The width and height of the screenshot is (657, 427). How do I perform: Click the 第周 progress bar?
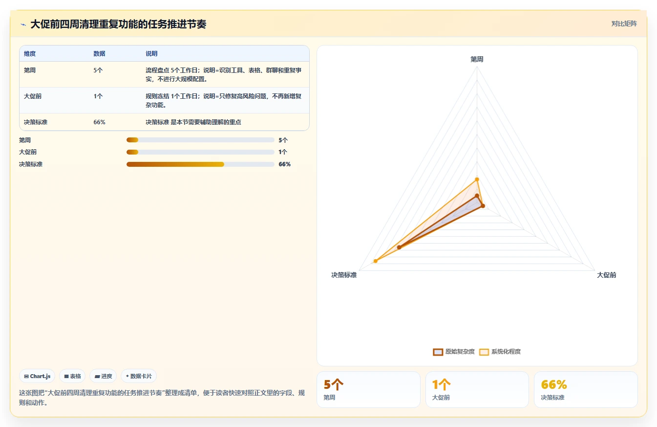point(200,140)
